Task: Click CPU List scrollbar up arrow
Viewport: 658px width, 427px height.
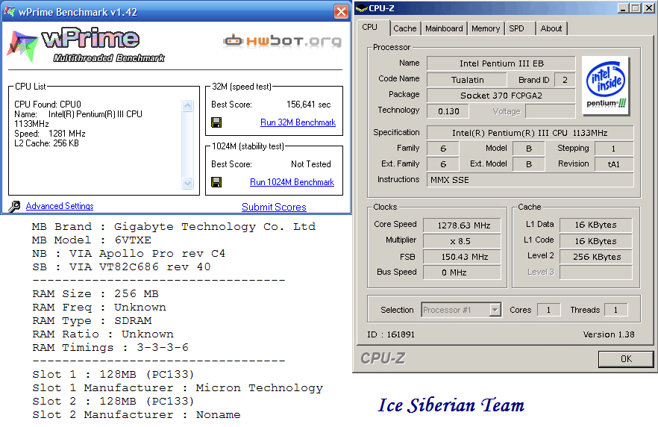Action: click(x=187, y=105)
